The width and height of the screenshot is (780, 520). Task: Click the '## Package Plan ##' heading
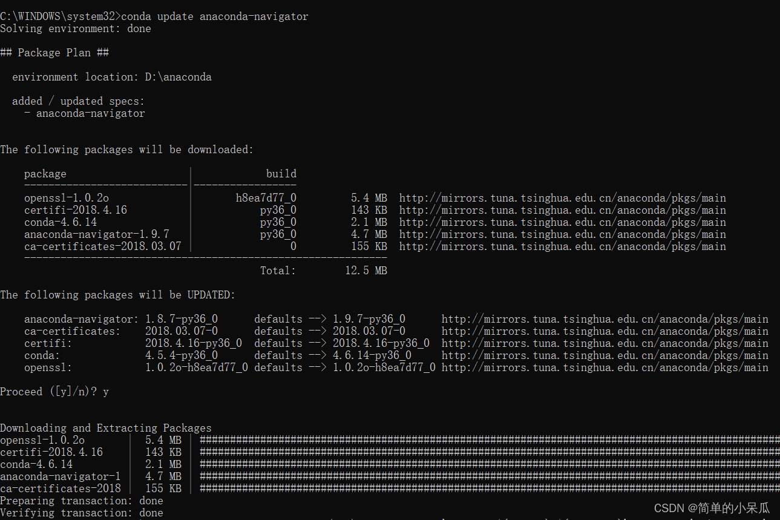pyautogui.click(x=54, y=53)
